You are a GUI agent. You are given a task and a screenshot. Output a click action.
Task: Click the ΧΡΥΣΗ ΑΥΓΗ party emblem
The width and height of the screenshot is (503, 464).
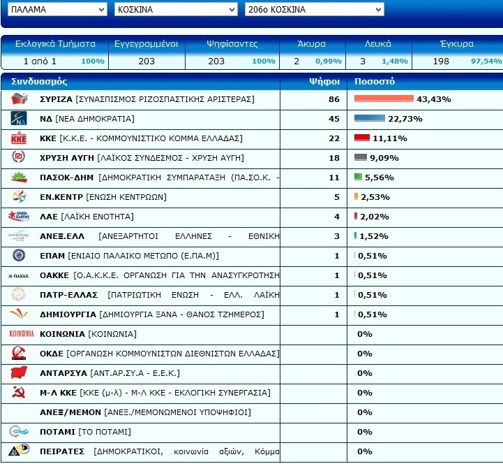coord(19,157)
